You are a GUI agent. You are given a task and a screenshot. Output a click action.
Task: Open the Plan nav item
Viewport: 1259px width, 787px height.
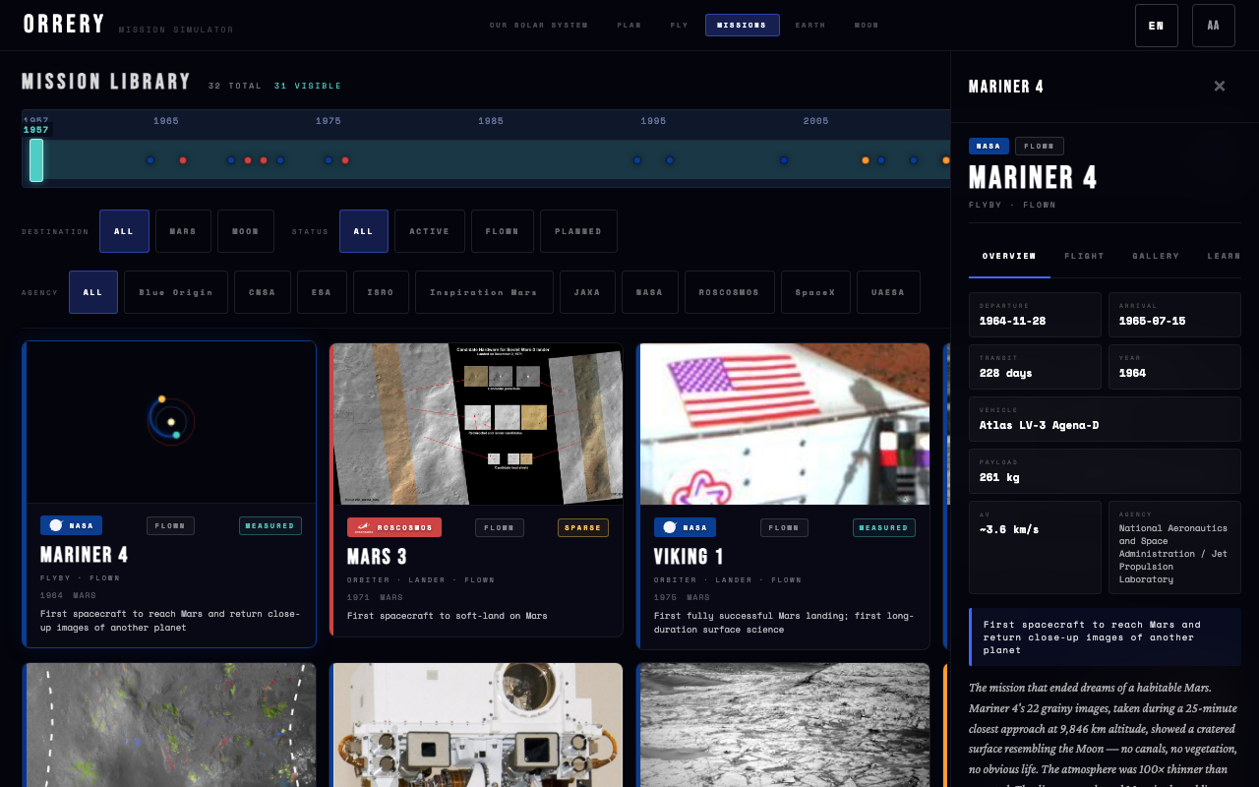629,25
